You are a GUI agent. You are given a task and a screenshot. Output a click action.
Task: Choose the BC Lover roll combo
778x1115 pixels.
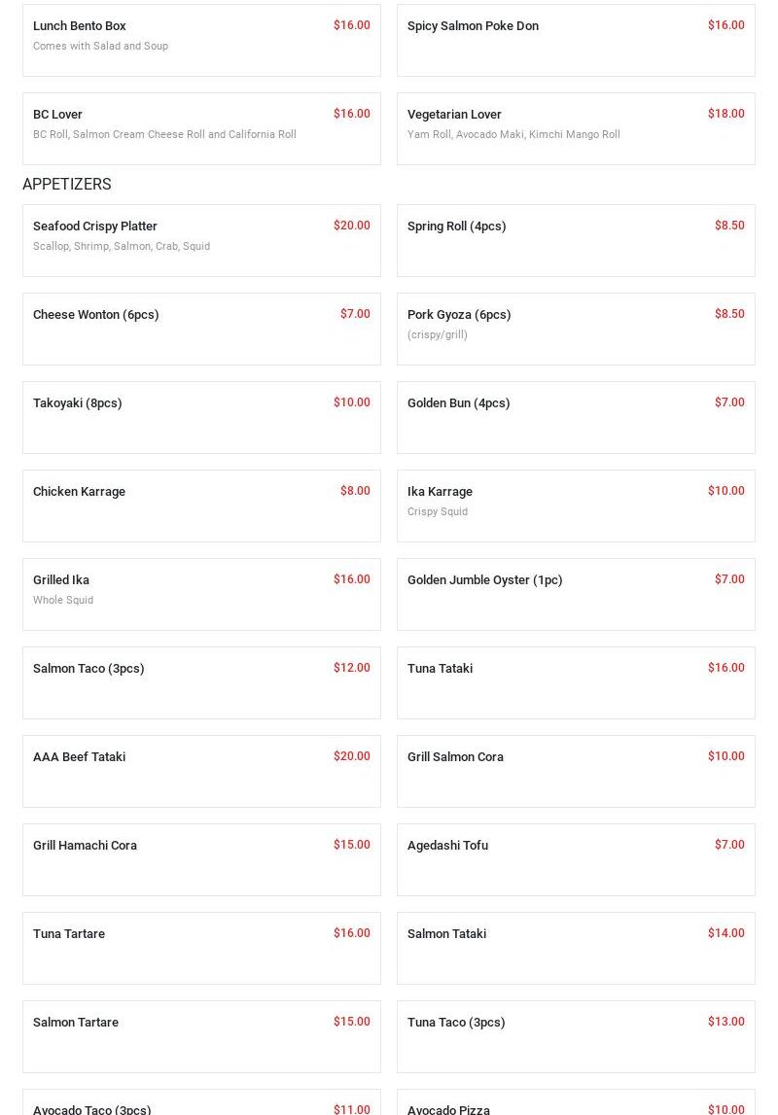(201, 128)
